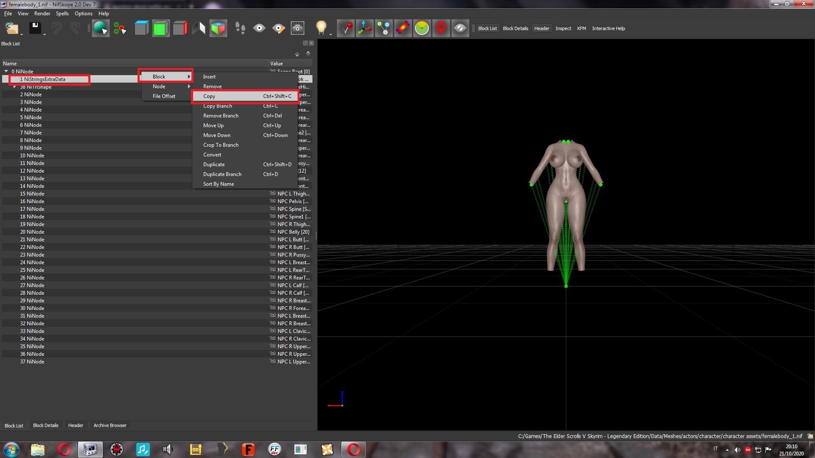Click the collapse-all double chevron down

[x=297, y=54]
